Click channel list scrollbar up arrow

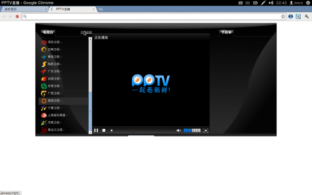[x=90, y=39]
